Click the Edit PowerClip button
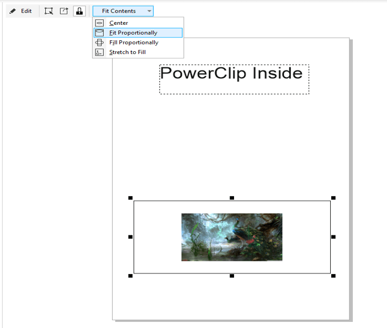The width and height of the screenshot is (387, 328). (x=20, y=11)
